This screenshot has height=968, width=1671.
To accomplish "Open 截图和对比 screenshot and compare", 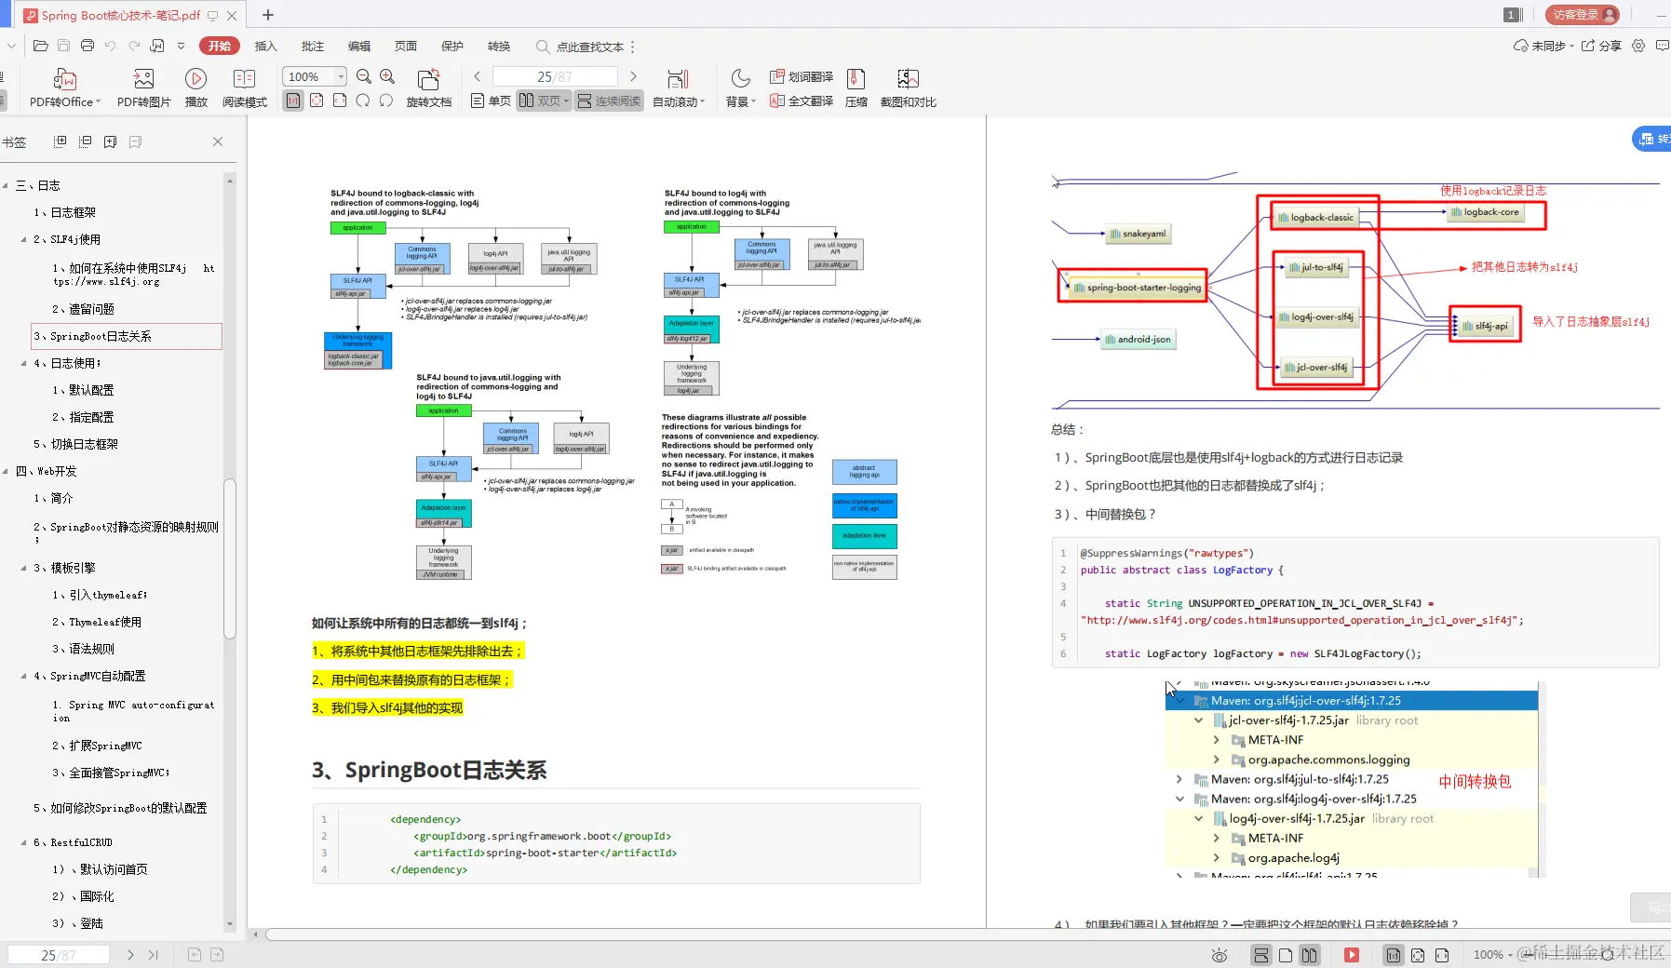I will (x=908, y=88).
